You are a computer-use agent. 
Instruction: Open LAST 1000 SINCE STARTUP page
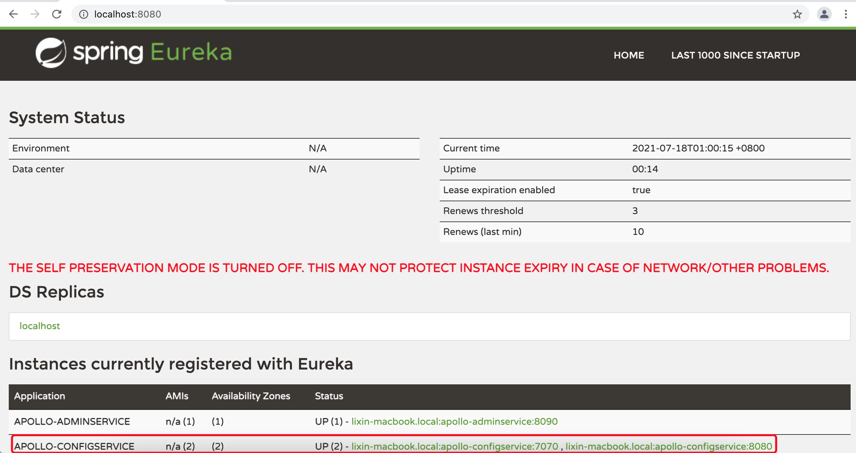735,55
